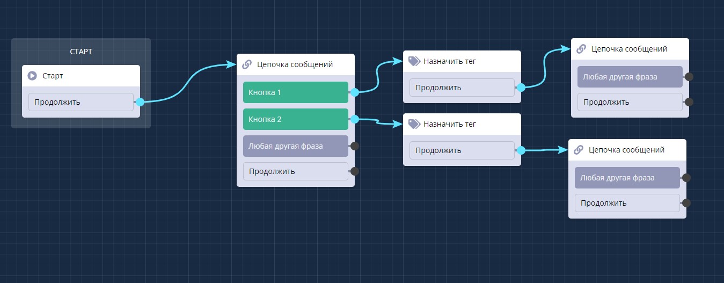Click the blue output connector of the upper Назначить тег node
724x283 pixels.
[x=521, y=88]
